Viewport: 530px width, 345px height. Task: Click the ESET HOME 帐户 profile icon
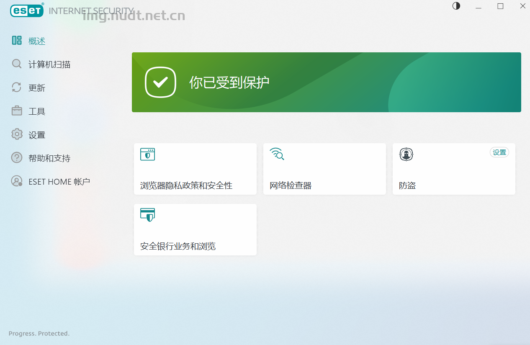[x=17, y=181]
